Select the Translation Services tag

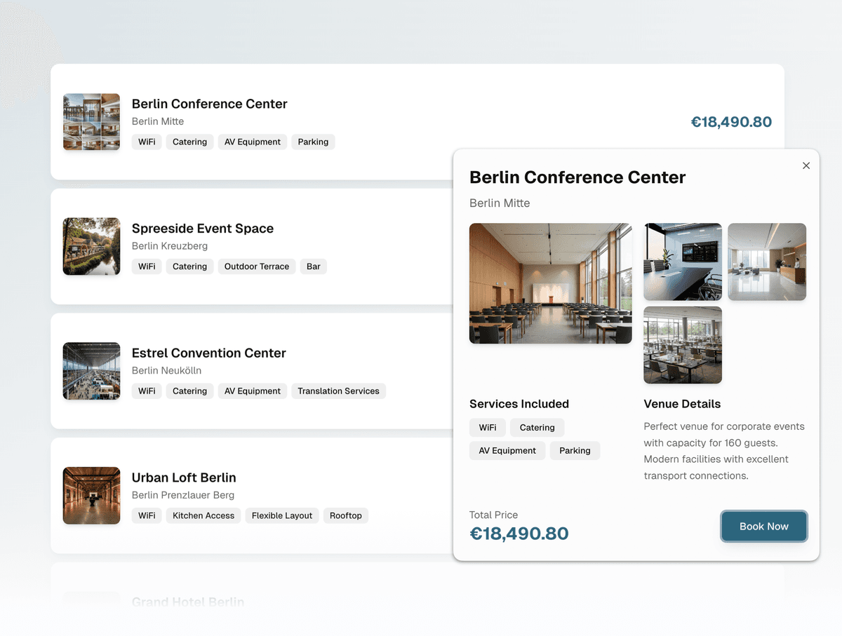pyautogui.click(x=338, y=391)
